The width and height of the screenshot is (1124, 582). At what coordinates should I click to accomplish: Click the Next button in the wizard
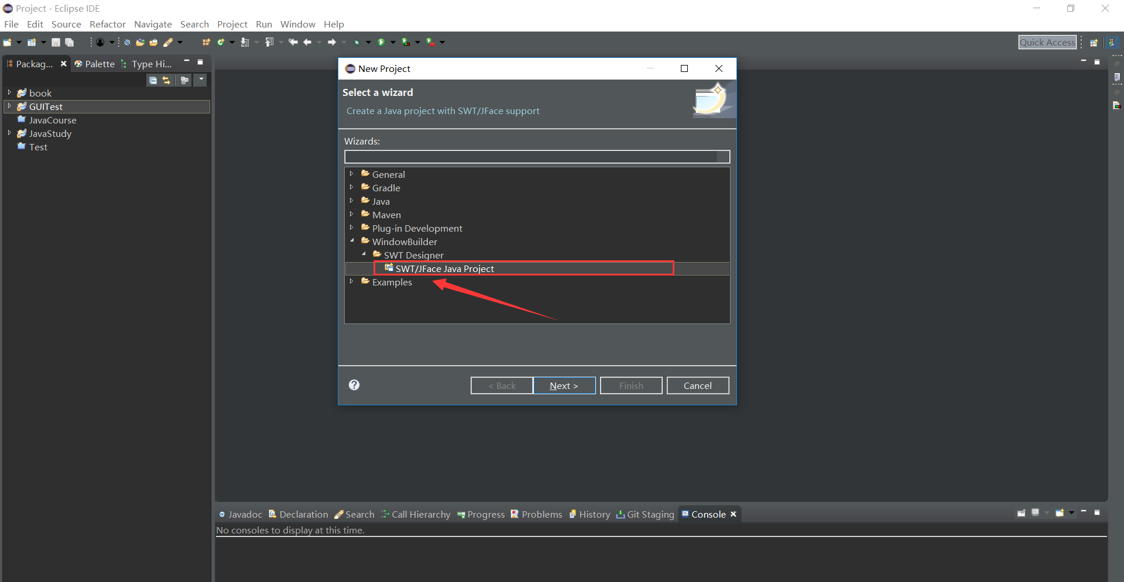563,385
